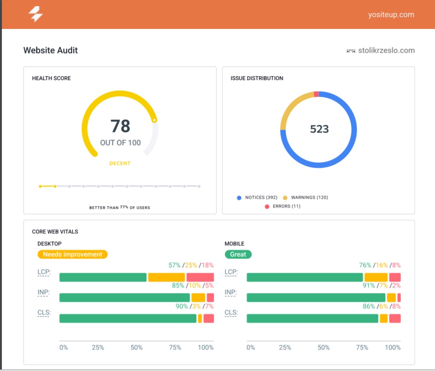Viewport: 435px width, 371px height.
Task: Click the 'Needs improvement' badge
Action: coord(72,254)
